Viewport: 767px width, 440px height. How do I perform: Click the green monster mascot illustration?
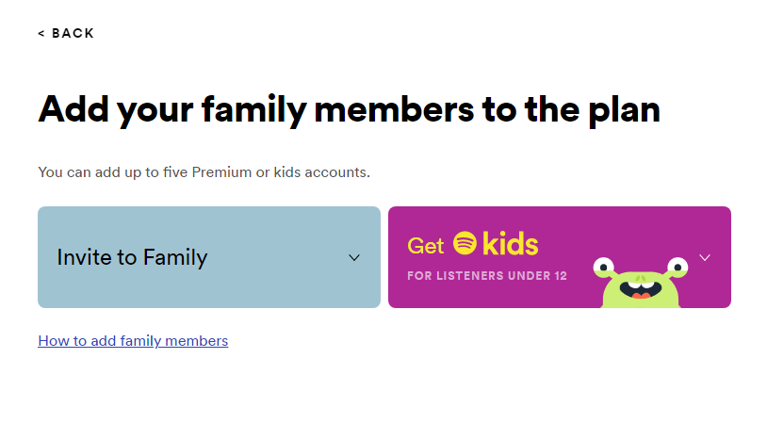point(640,287)
